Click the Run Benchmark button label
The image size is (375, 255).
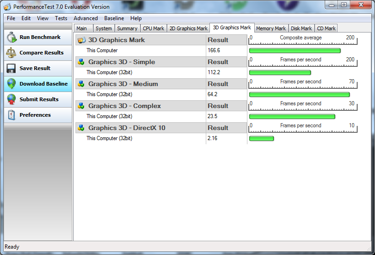(x=40, y=37)
